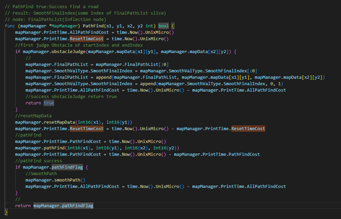Click the highlighted 'bool' return type

tap(163, 26)
